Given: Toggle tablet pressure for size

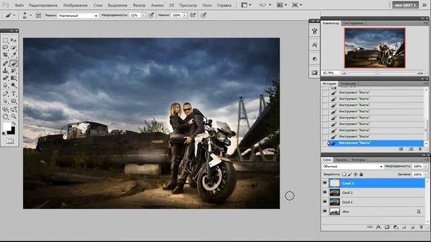Looking at the screenshot, I should point(203,15).
